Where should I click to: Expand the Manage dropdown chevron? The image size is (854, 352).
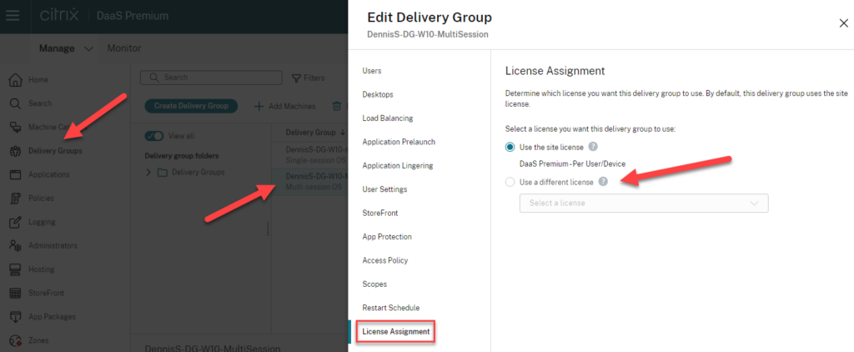[x=89, y=48]
